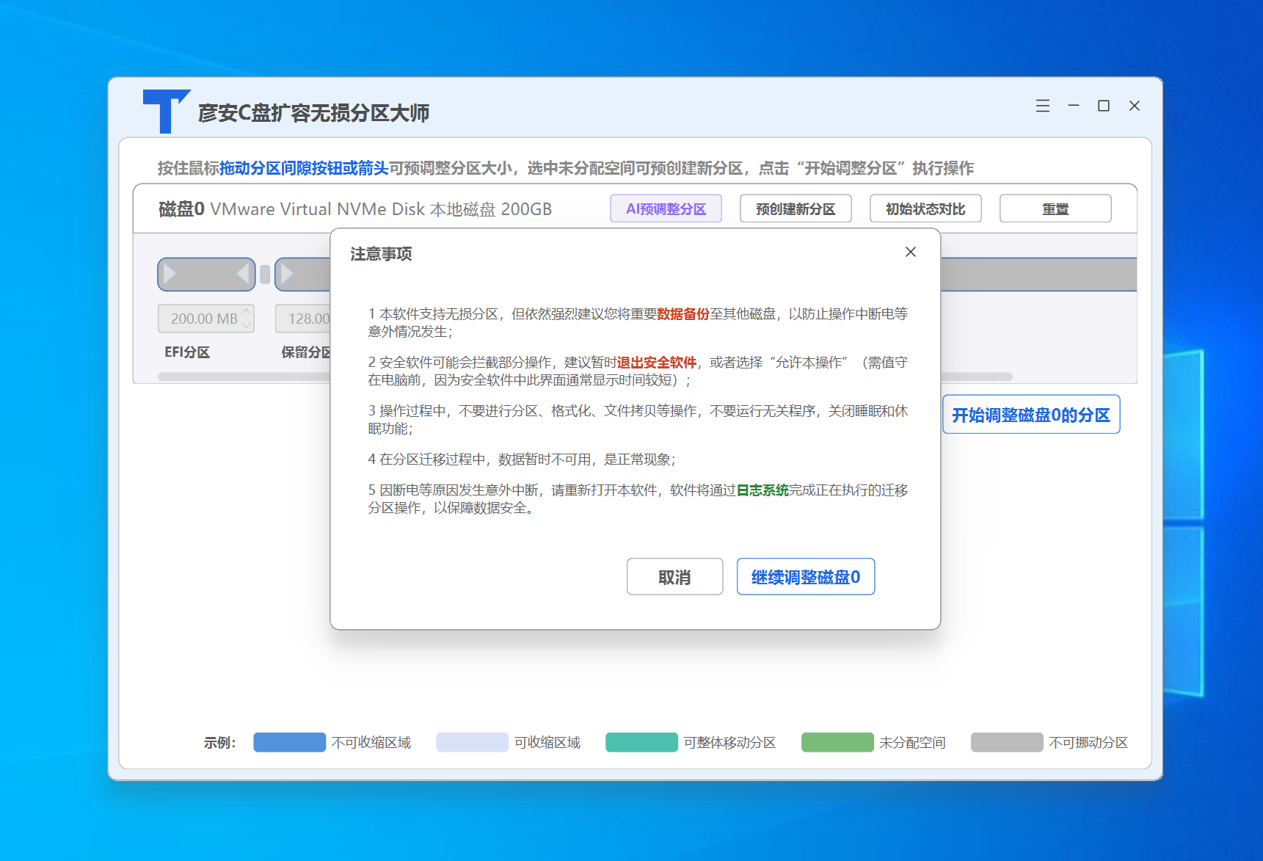Click 开始调整磁盘0的分区 button

(1031, 415)
